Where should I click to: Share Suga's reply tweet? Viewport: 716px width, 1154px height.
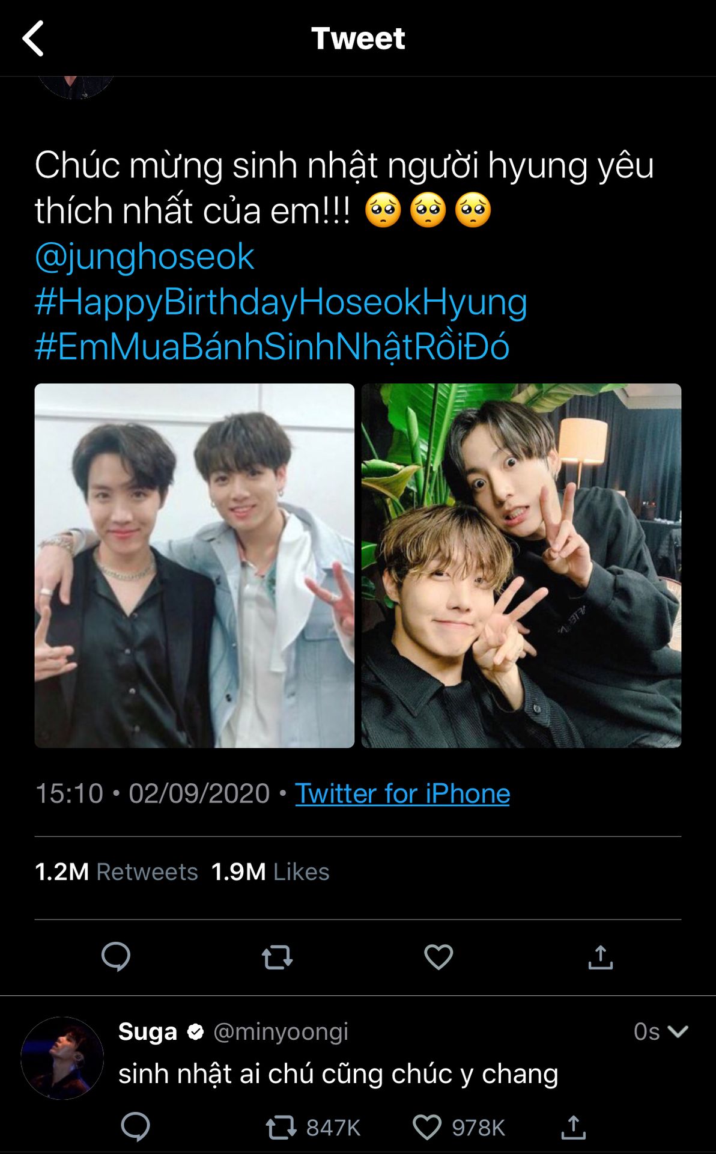pyautogui.click(x=573, y=1127)
